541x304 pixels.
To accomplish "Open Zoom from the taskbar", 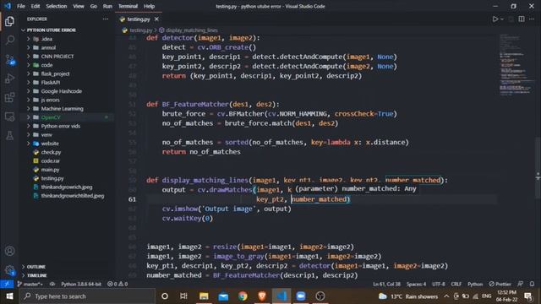I will 301,296.
